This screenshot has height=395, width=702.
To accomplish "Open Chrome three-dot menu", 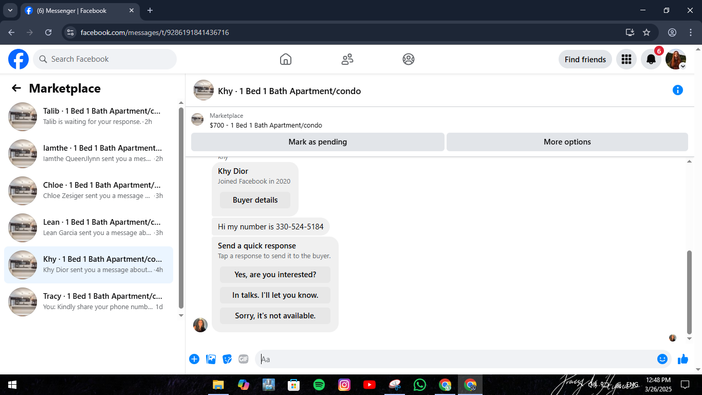I will [x=690, y=32].
